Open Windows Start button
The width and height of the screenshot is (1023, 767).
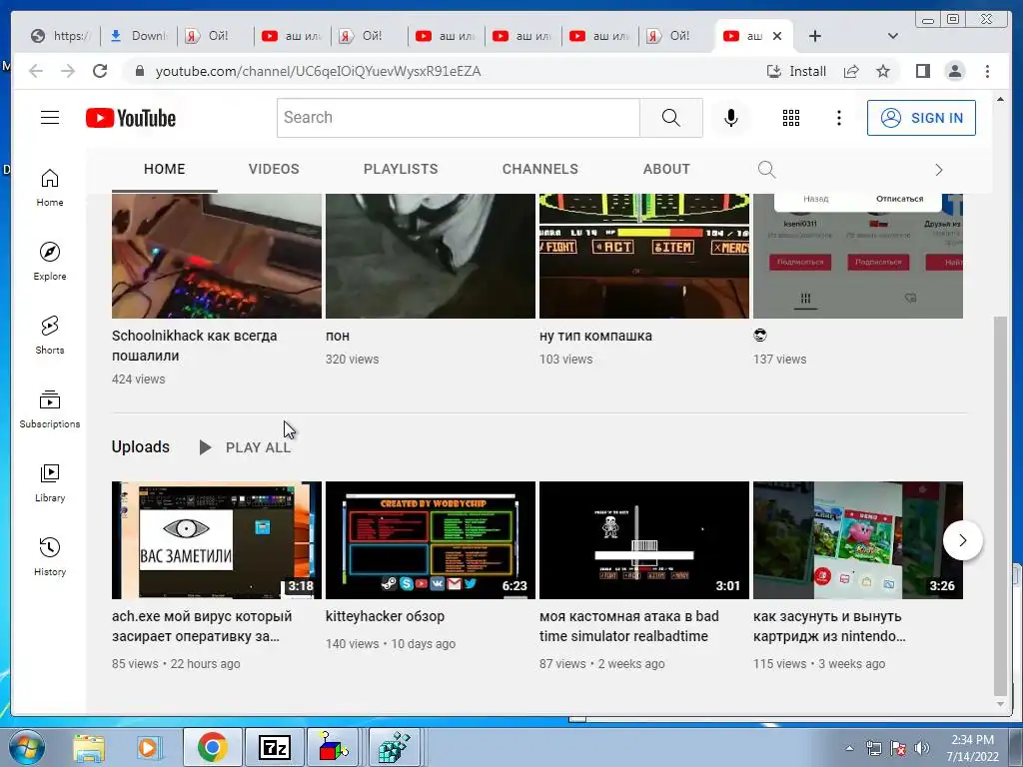(25, 747)
